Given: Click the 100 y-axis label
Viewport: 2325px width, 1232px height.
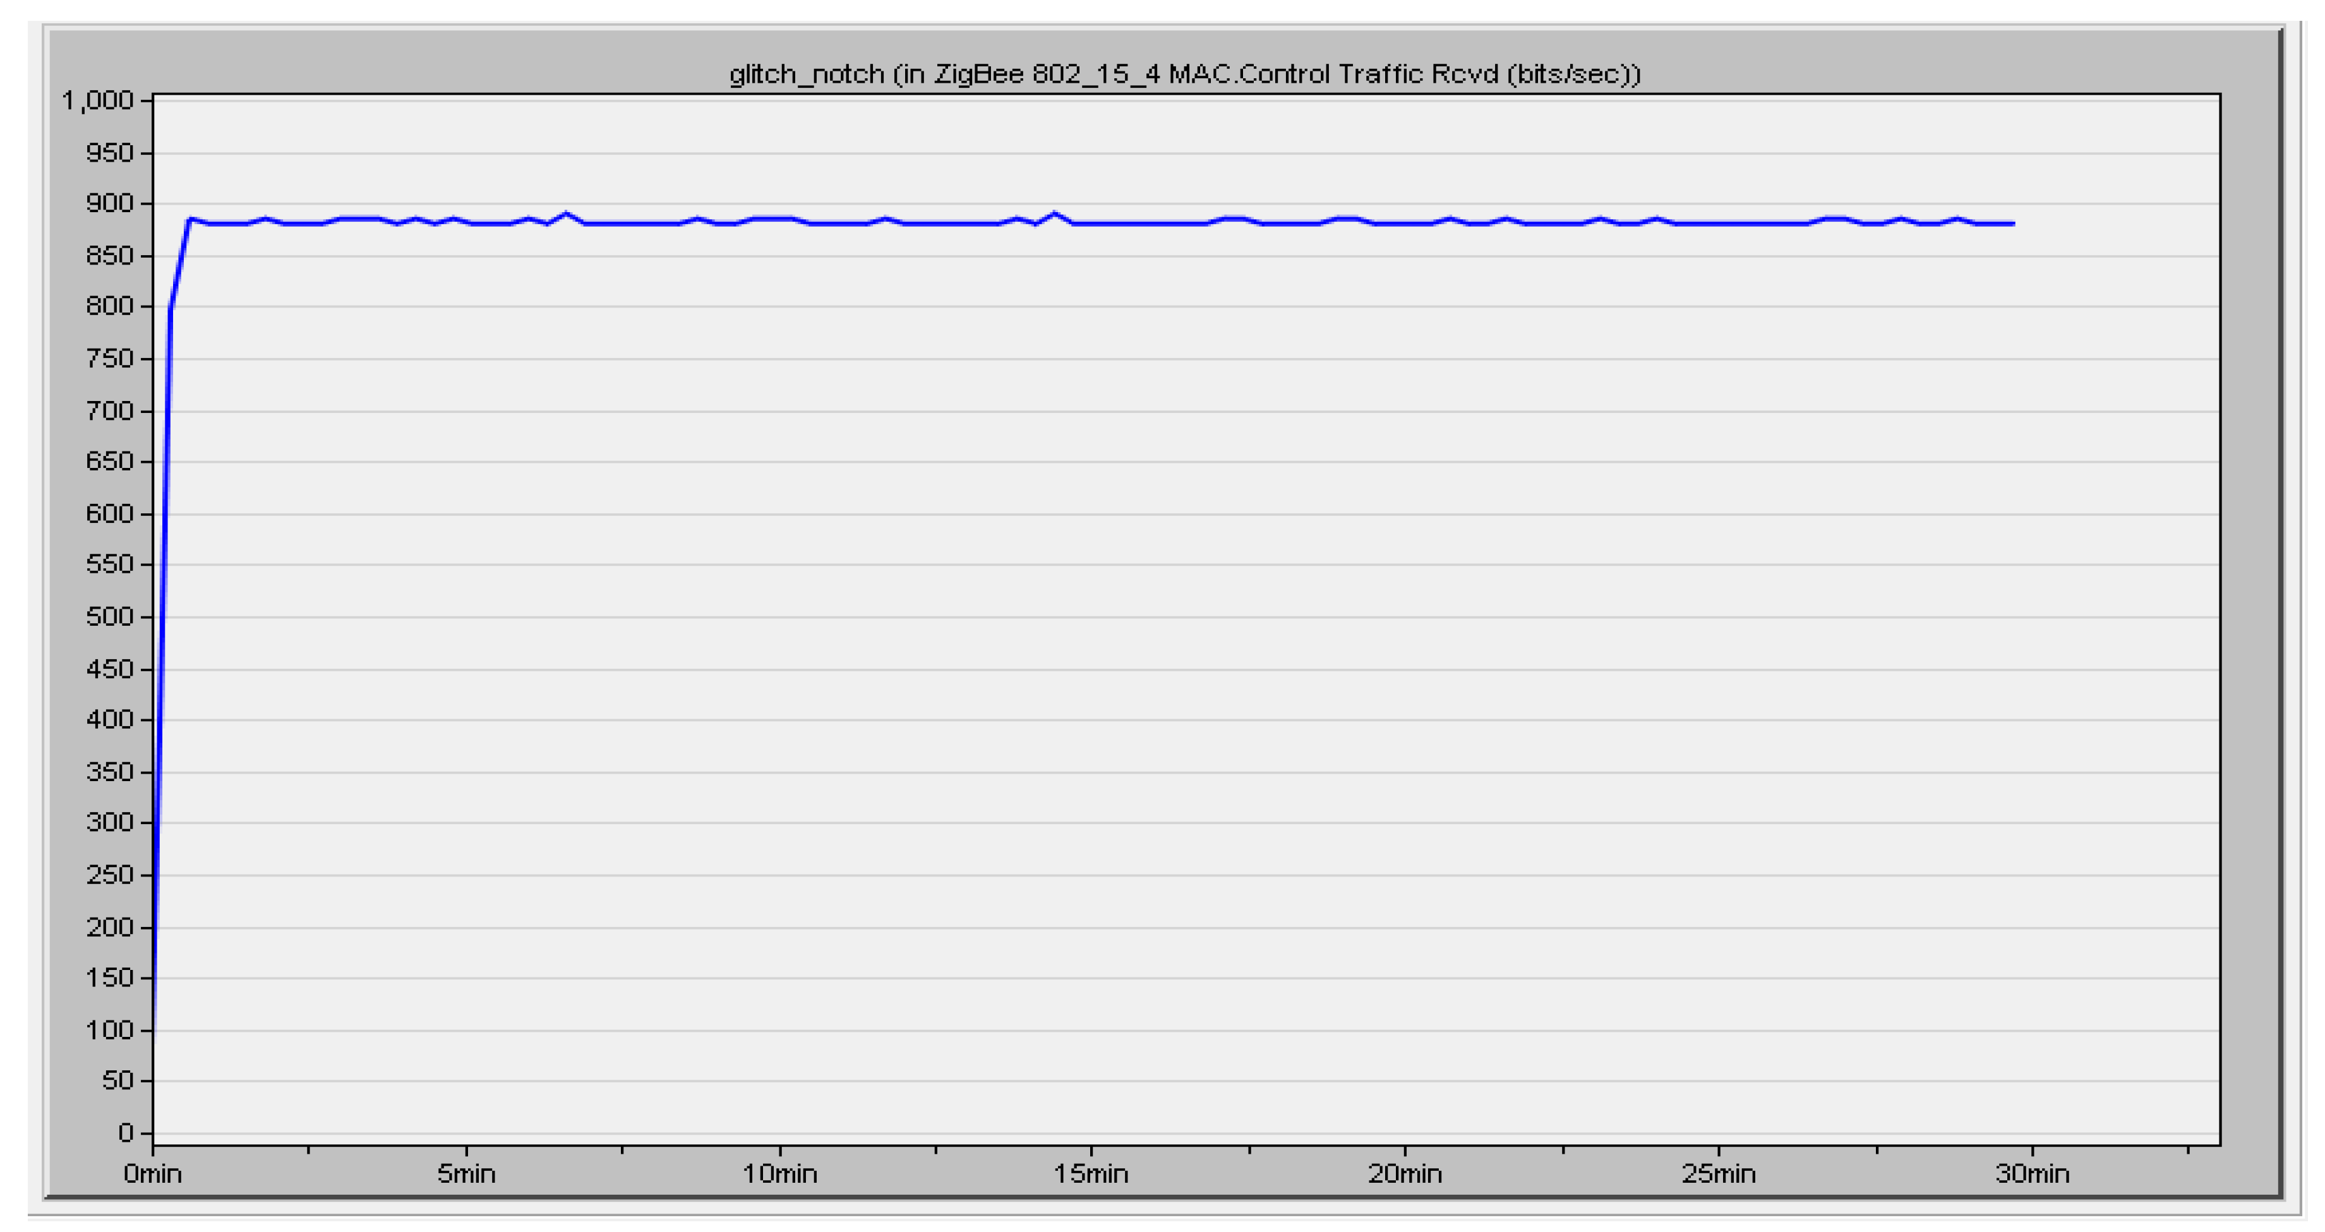Looking at the screenshot, I should tap(109, 1030).
